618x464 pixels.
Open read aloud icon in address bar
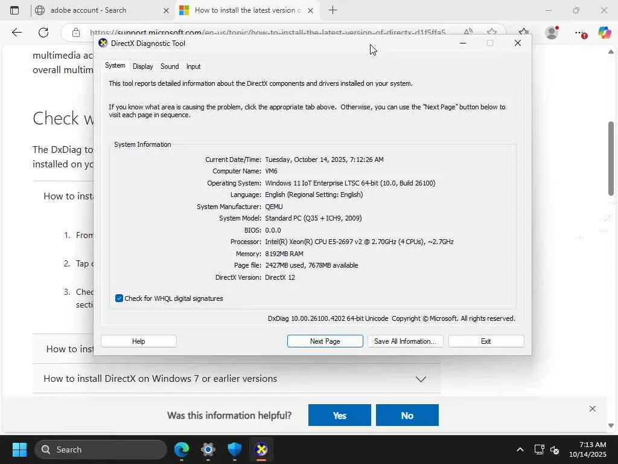click(x=468, y=31)
